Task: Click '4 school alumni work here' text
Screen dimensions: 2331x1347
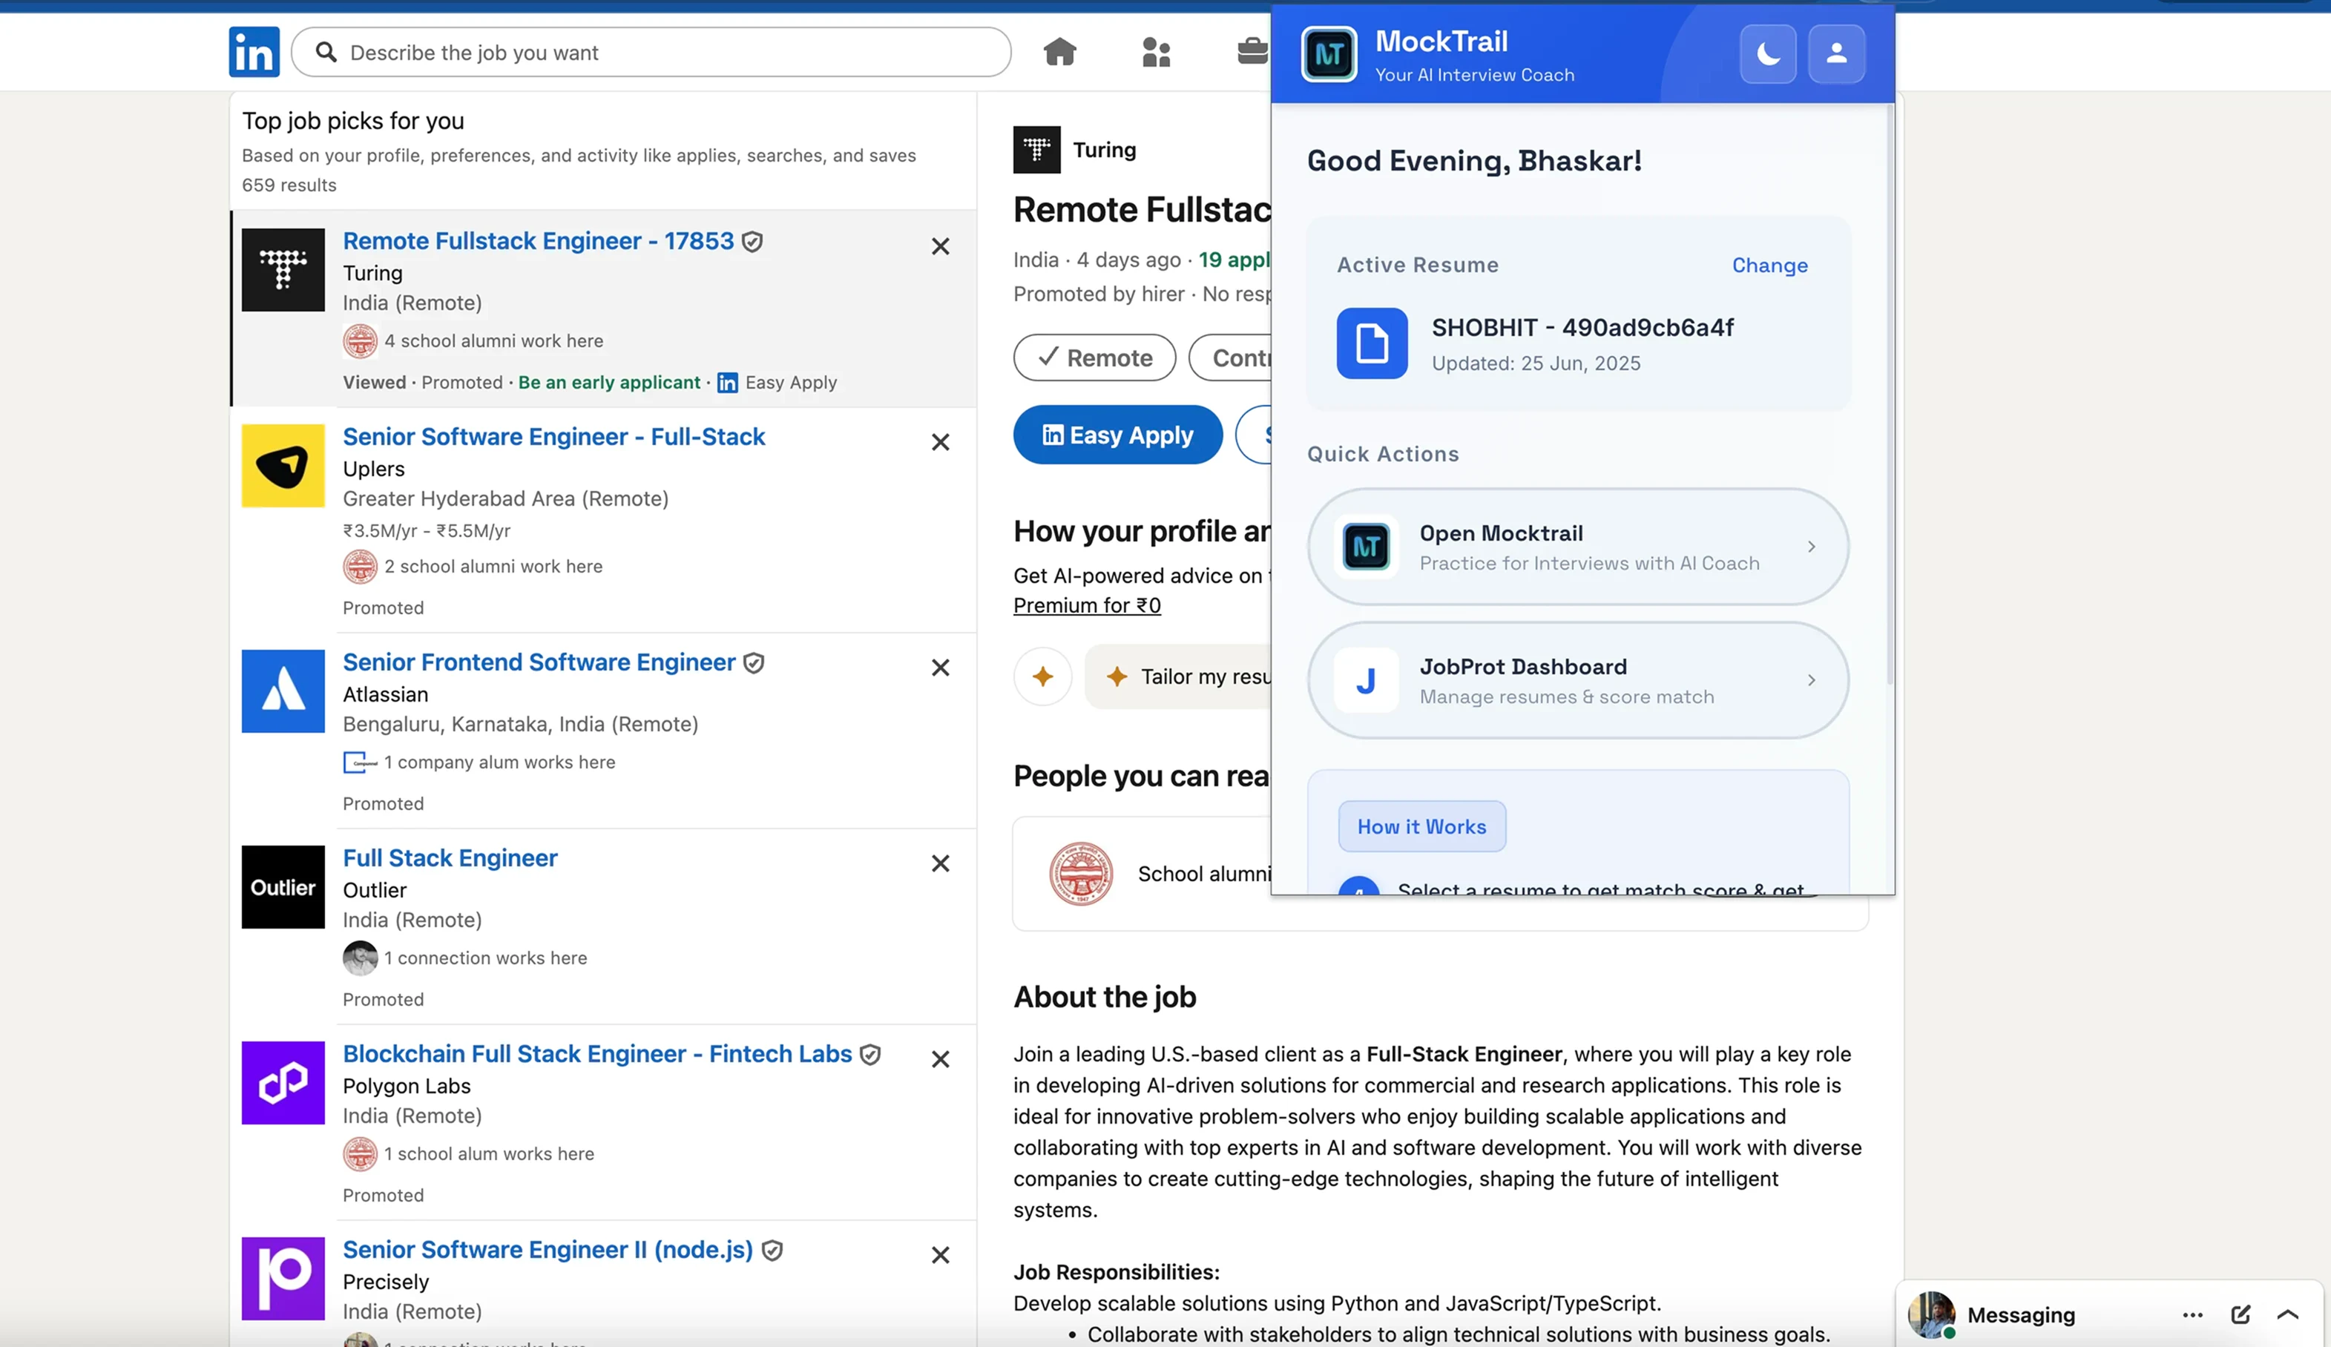Action: tap(494, 341)
